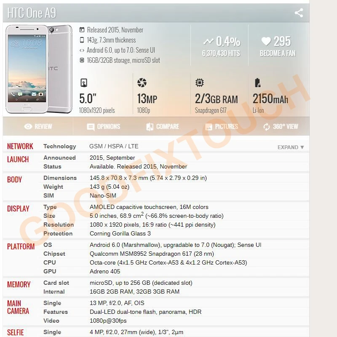Open the Opinions tab
The width and height of the screenshot is (337, 337).
pyautogui.click(x=103, y=126)
